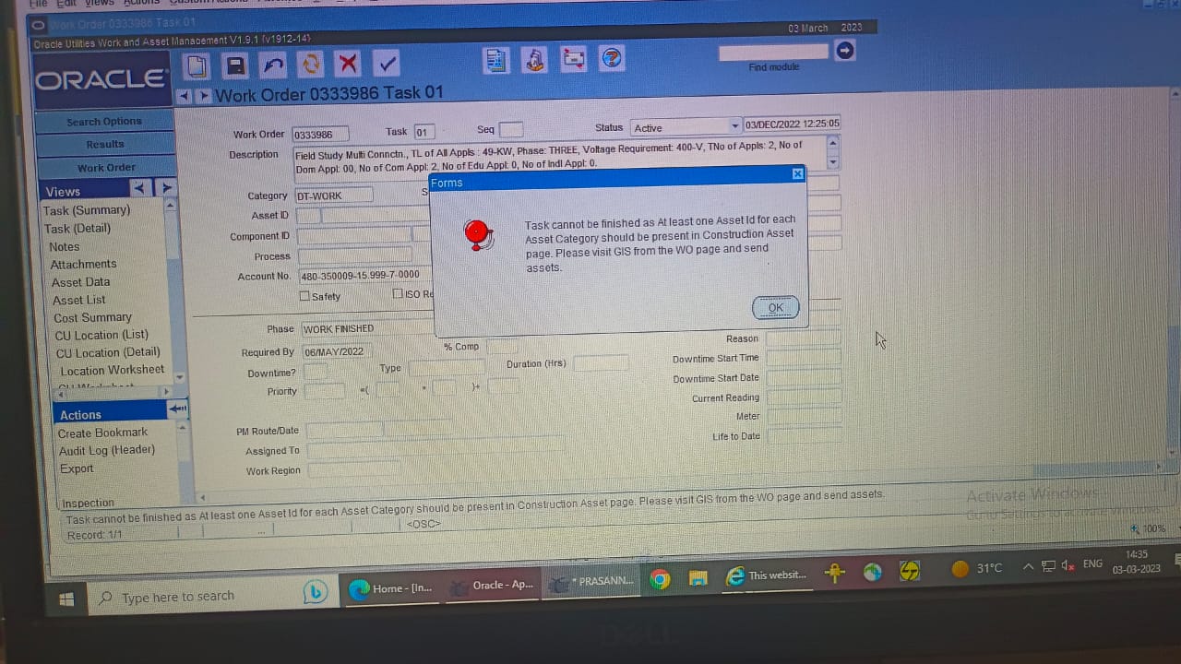The width and height of the screenshot is (1181, 664).
Task: Click the Seq field
Action: 511,129
